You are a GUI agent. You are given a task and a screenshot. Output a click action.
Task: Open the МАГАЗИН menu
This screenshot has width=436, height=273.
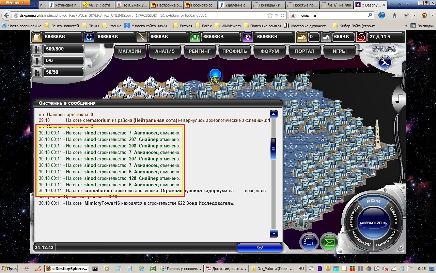pos(129,51)
